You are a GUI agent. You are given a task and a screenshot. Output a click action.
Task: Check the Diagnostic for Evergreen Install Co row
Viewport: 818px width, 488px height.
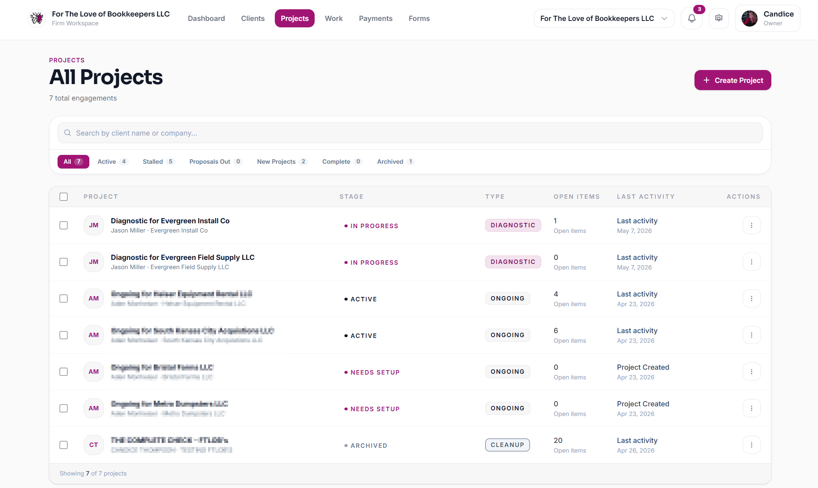(64, 225)
